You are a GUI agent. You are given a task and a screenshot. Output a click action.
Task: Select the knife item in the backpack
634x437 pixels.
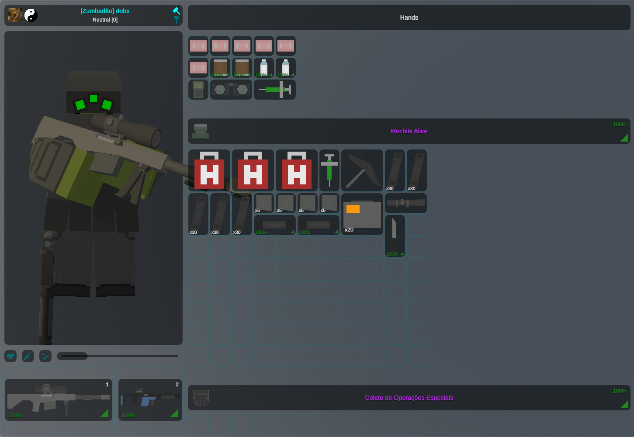coord(395,236)
